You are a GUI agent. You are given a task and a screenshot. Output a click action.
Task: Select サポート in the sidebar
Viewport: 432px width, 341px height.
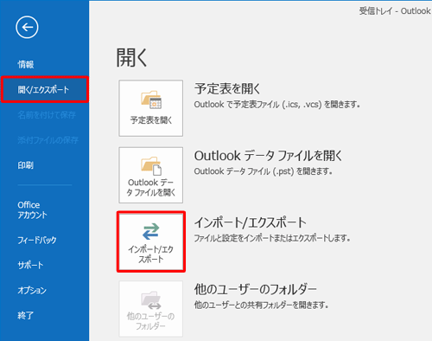pyautogui.click(x=30, y=265)
